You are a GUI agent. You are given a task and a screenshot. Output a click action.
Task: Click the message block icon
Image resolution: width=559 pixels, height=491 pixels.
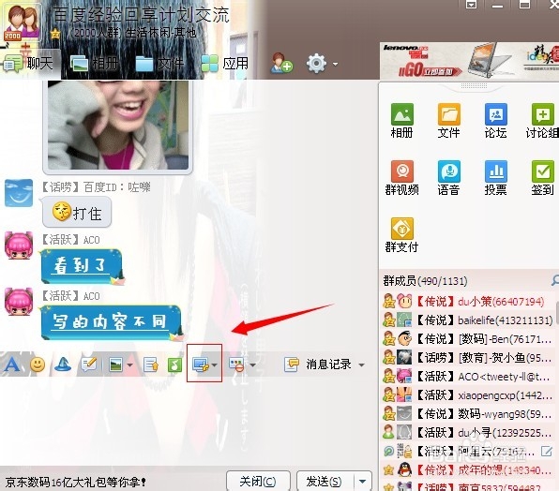coord(236,365)
